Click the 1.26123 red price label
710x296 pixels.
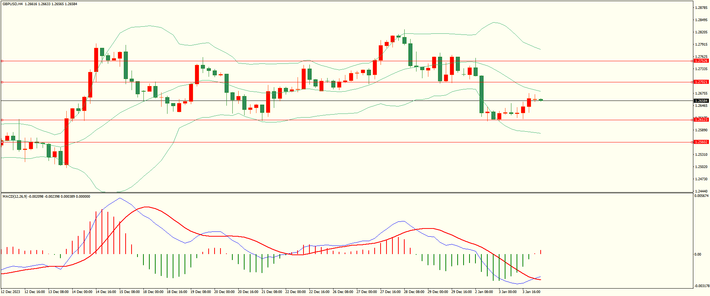coord(701,120)
